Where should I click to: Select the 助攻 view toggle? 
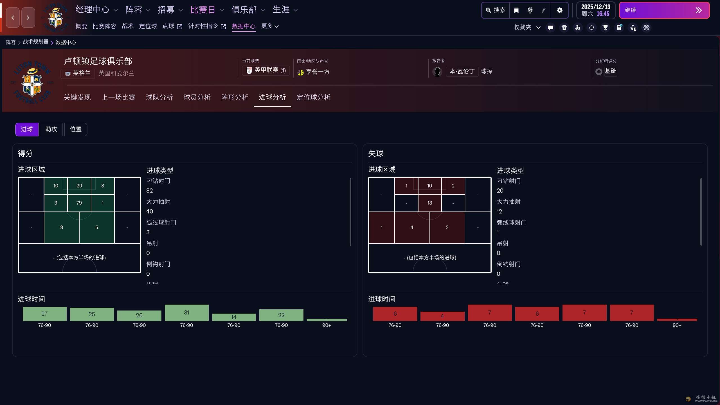pos(51,129)
